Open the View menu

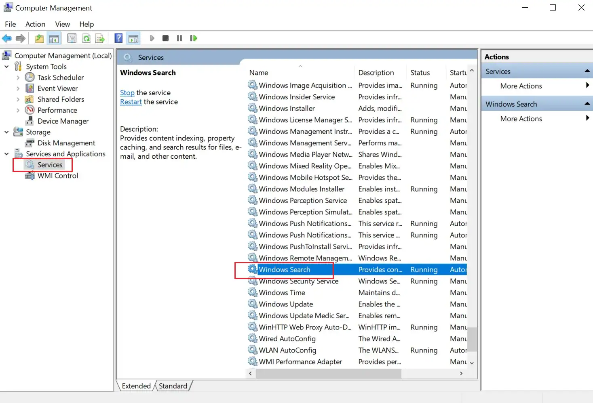pos(62,24)
